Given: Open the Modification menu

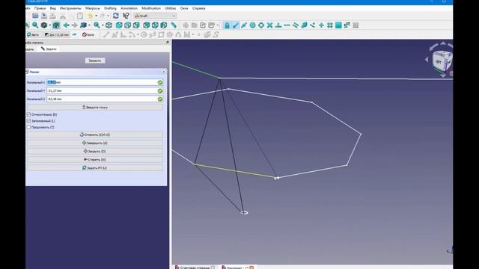Looking at the screenshot, I should [x=151, y=8].
